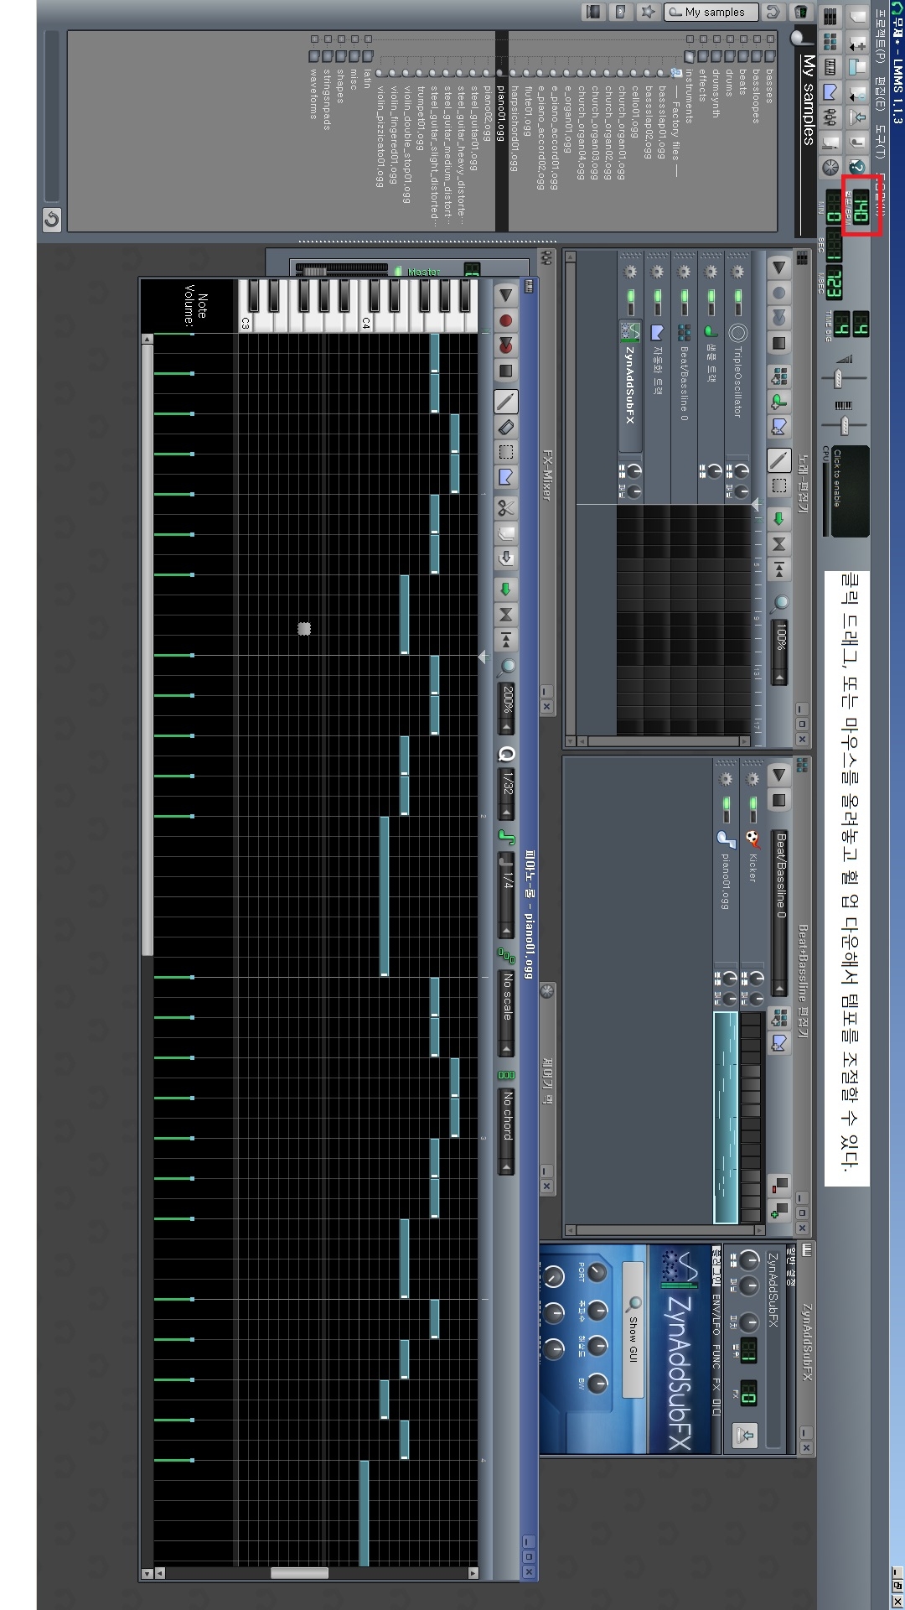Collapse the instruments folder in sample tree
This screenshot has height=1610, width=905.
pos(690,39)
